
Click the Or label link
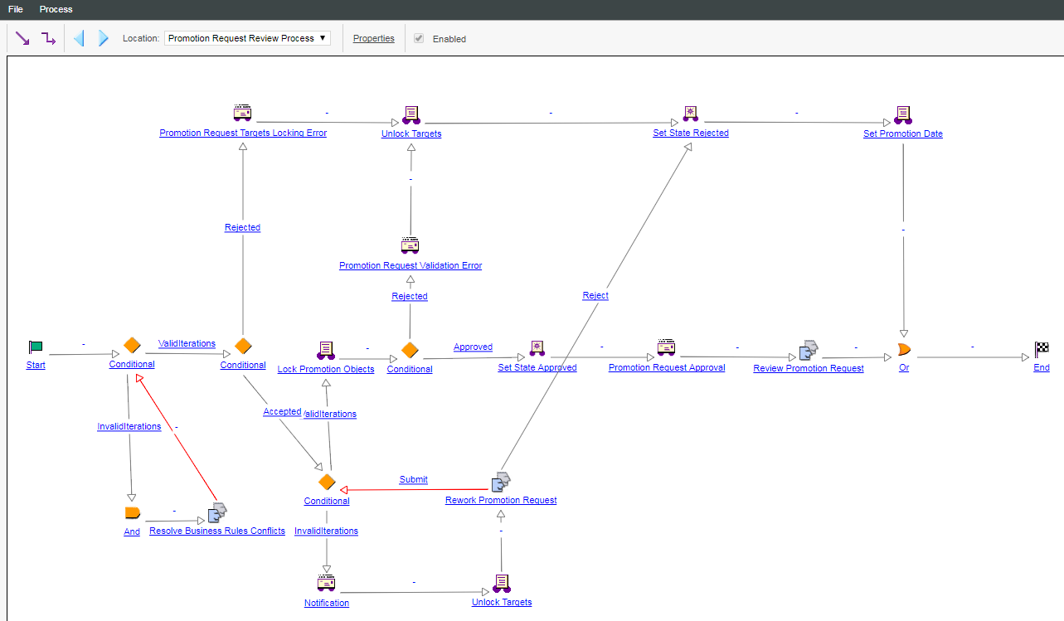[904, 367]
